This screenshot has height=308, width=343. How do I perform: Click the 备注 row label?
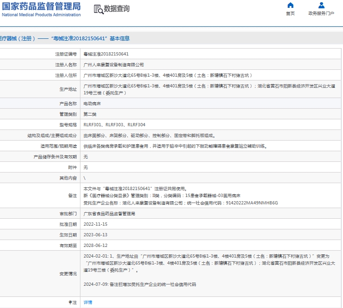[73, 196]
